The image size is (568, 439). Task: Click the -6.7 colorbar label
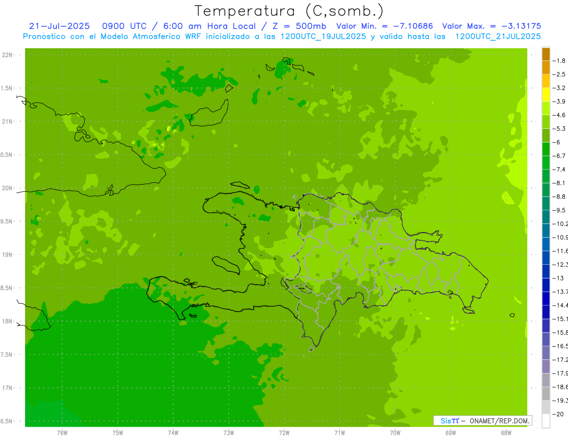click(559, 156)
